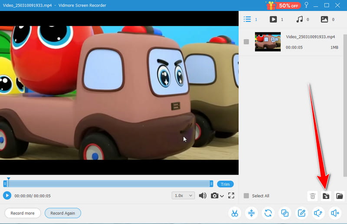The width and height of the screenshot is (347, 224).
Task: Check the Select All checkbox
Action: [x=246, y=196]
